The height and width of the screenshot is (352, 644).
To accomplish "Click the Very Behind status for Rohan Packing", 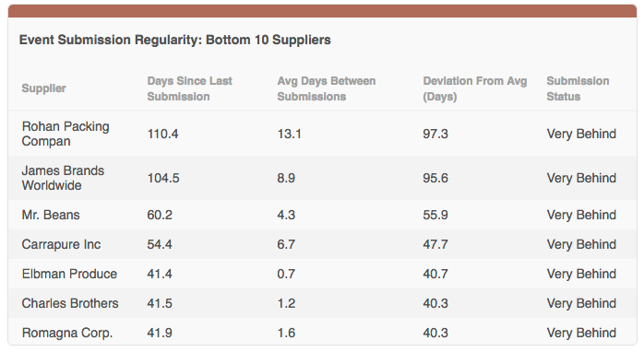I will click(581, 134).
